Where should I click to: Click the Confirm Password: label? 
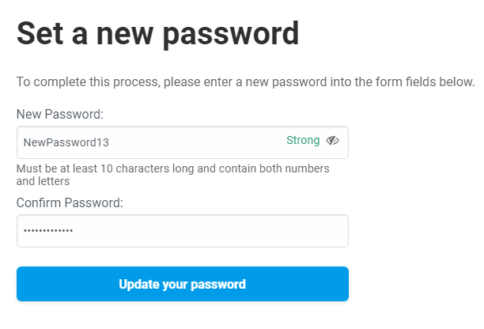coord(70,202)
